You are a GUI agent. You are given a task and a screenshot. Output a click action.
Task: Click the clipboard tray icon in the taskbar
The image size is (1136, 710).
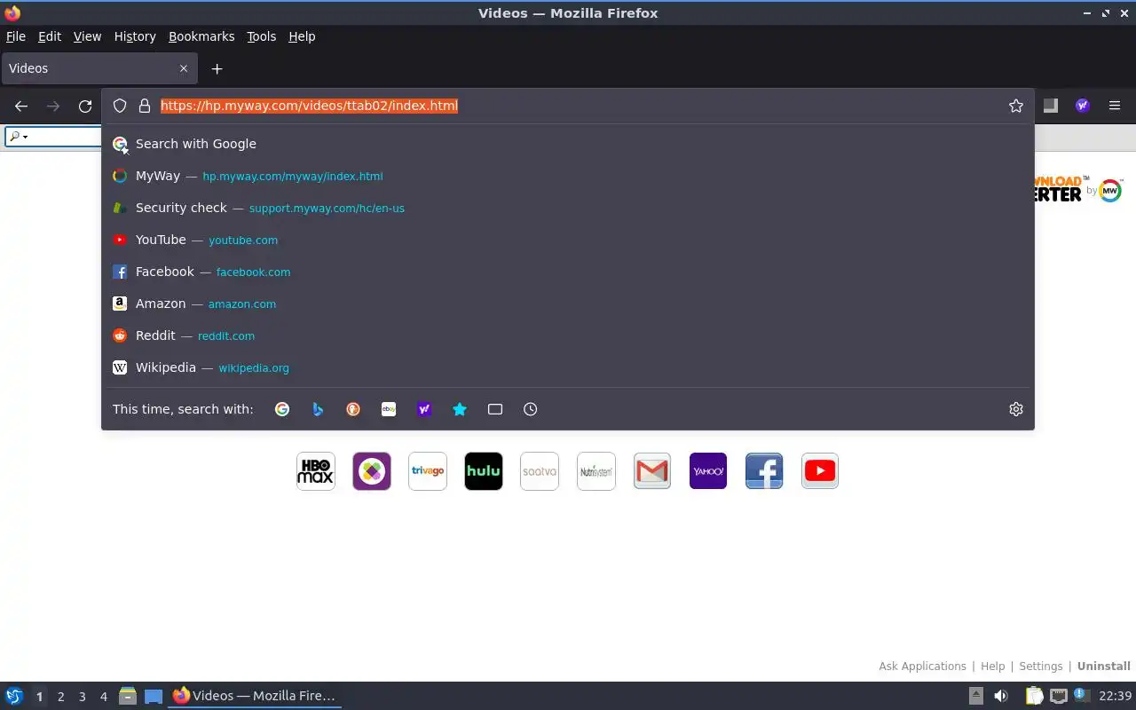[1034, 697]
